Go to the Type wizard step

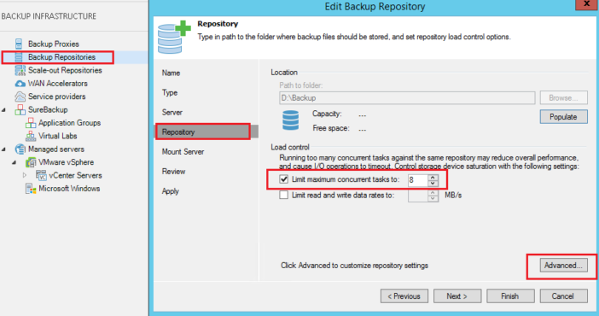170,92
